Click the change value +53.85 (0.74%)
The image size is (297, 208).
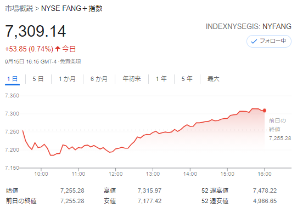[29, 49]
